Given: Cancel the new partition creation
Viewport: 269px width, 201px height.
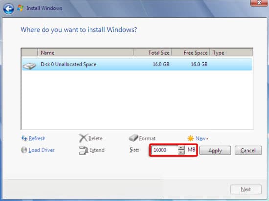Looking at the screenshot, I should [x=248, y=150].
